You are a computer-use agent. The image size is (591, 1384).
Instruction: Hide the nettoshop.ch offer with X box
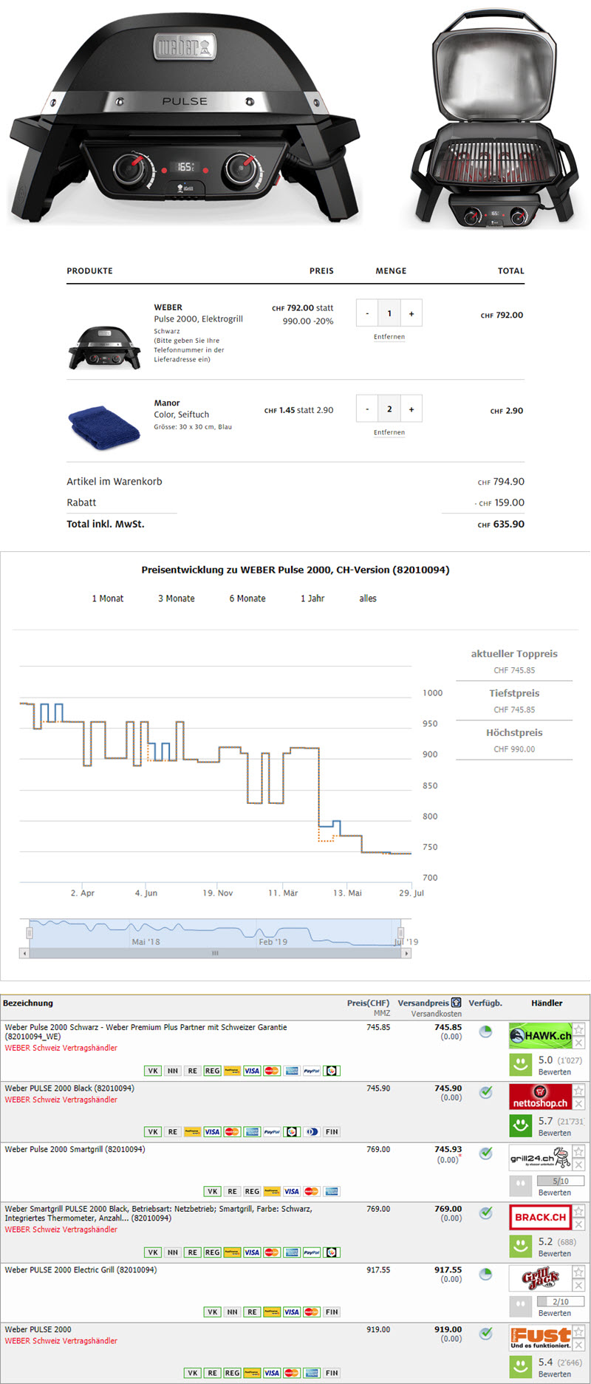coord(578,1104)
